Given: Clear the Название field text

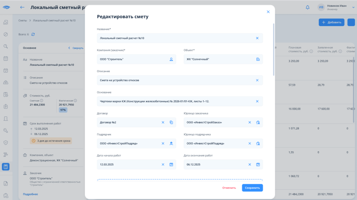Looking at the screenshot, I should 257,38.
